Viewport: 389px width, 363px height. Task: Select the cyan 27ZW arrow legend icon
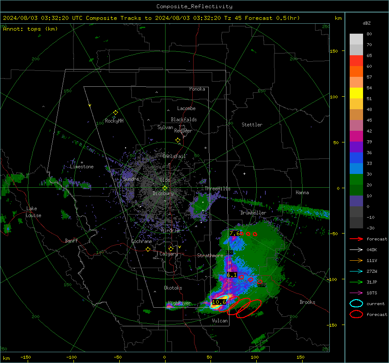(356, 271)
